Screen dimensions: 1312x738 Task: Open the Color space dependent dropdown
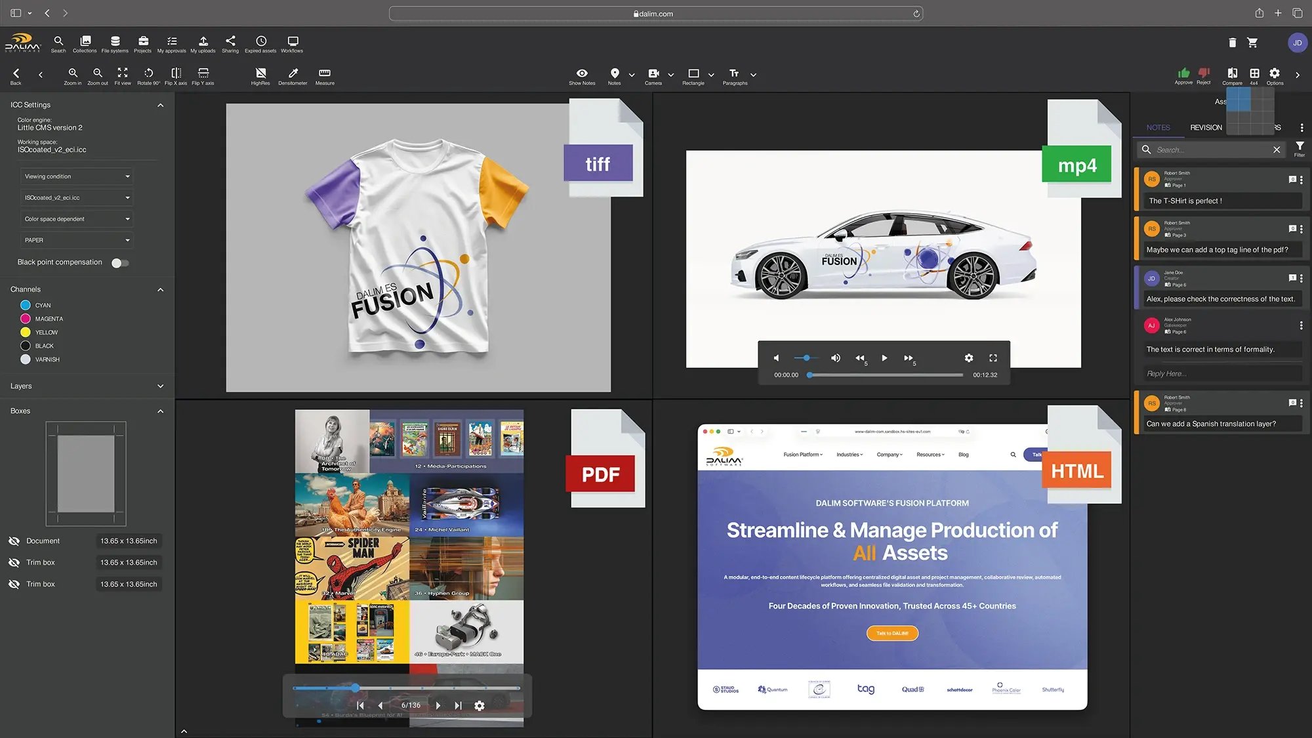(77, 219)
